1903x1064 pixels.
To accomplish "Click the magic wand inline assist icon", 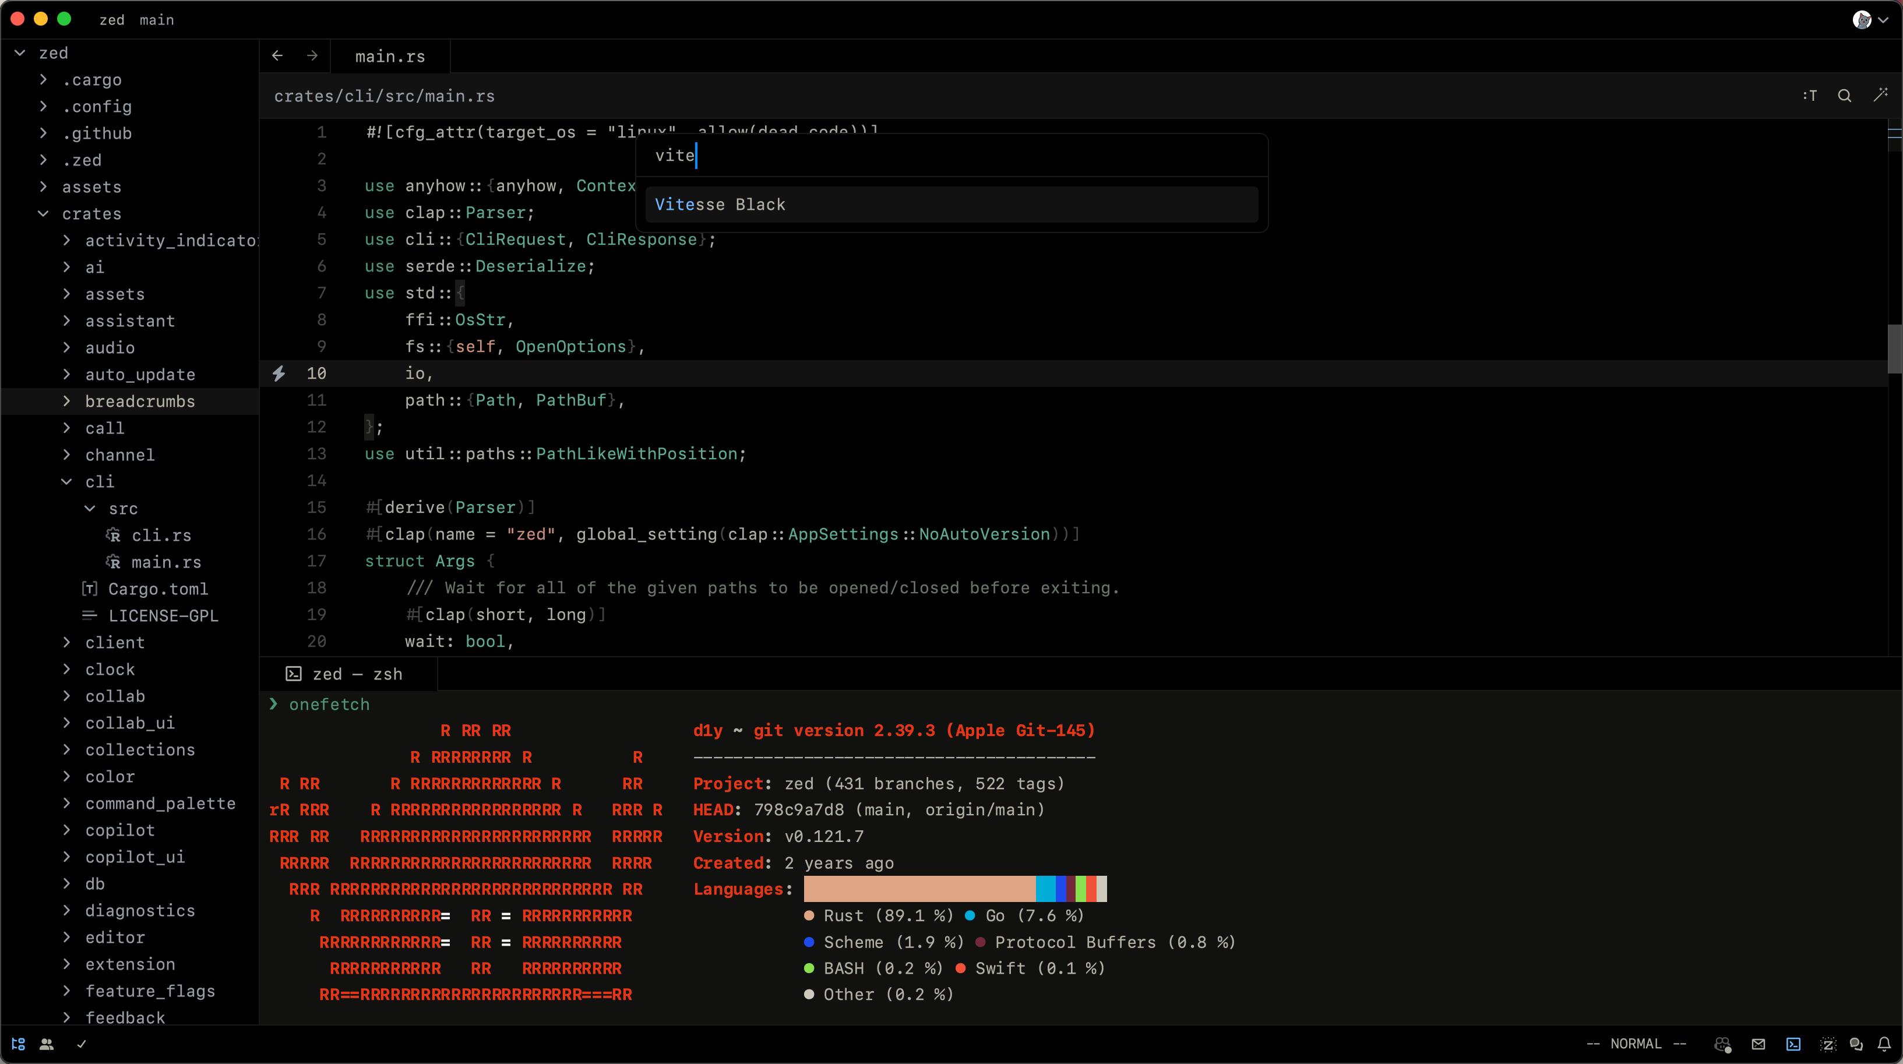I will (1881, 96).
